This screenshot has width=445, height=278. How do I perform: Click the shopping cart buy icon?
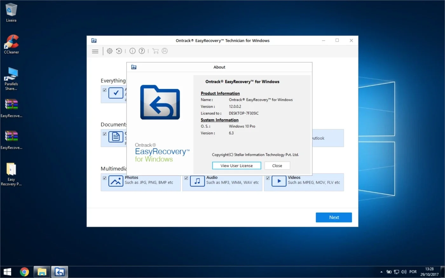coord(155,51)
